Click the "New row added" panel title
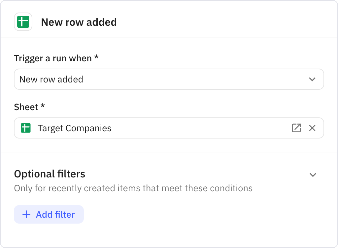Image resolution: width=338 pixels, height=248 pixels. [x=79, y=22]
